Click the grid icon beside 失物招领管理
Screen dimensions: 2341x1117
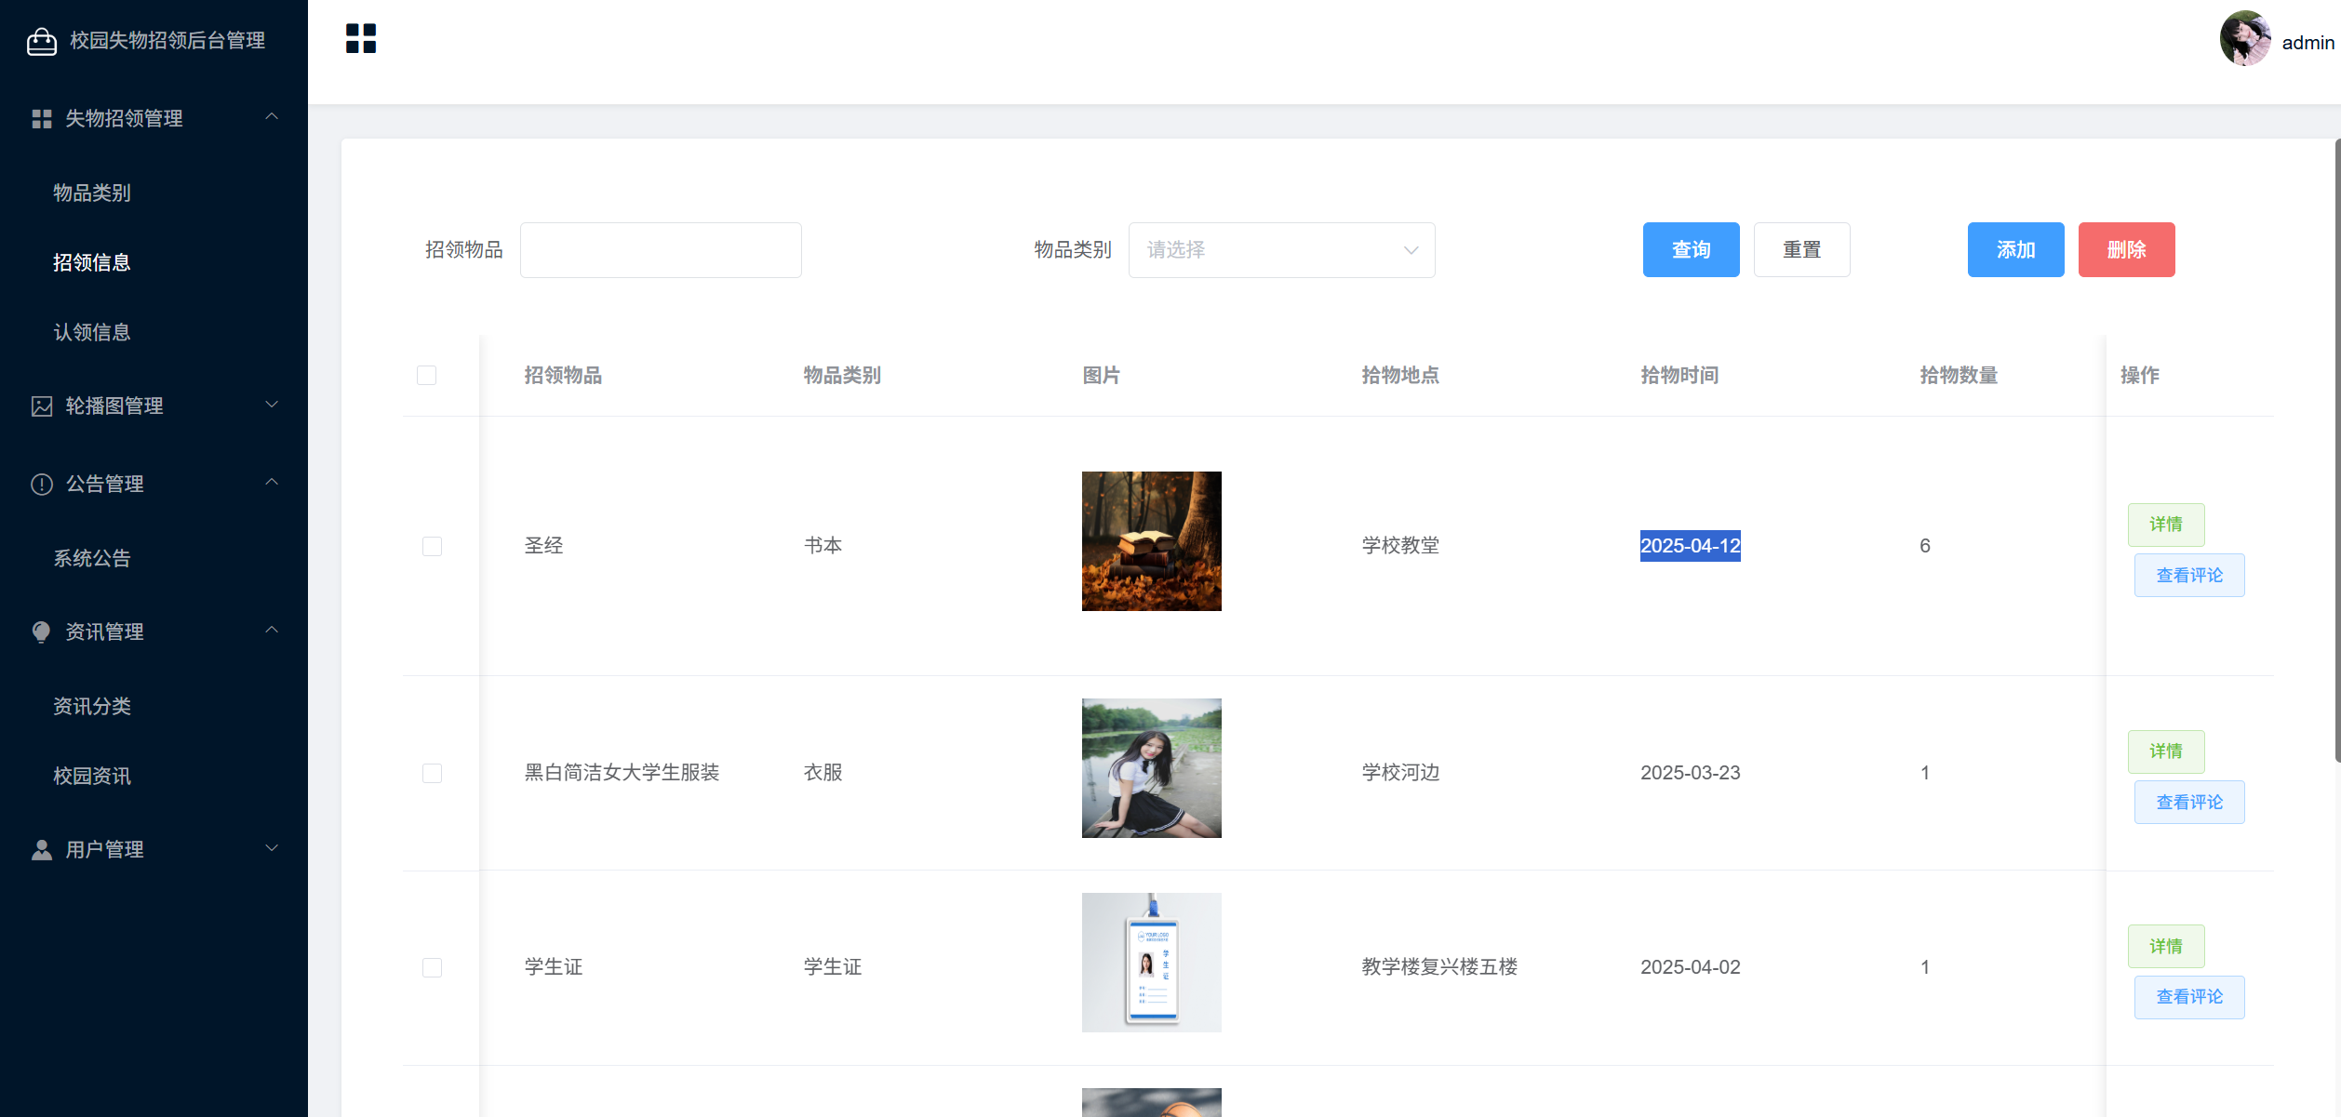click(x=42, y=119)
